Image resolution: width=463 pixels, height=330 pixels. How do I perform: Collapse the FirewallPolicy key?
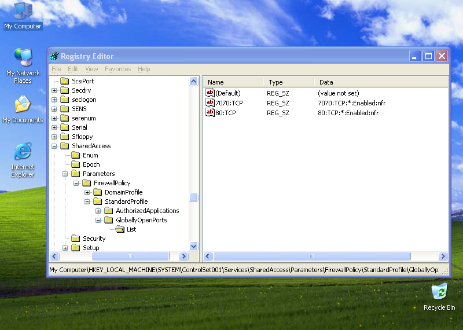(x=76, y=183)
